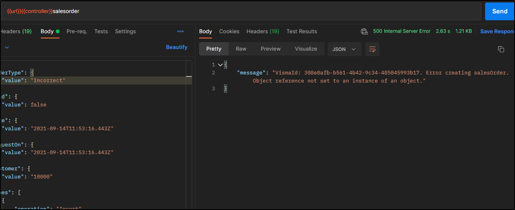Select the Visualize response view
This screenshot has width=515, height=210.
coord(305,49)
